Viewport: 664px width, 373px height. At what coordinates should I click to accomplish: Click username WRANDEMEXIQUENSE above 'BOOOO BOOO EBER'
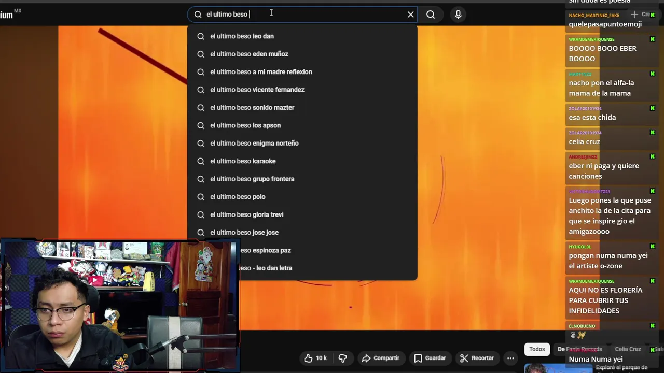pyautogui.click(x=591, y=39)
